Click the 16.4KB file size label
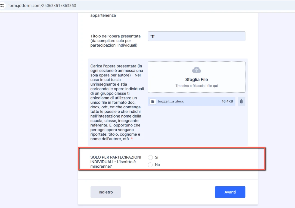The height and width of the screenshot is (208, 295). point(227,102)
